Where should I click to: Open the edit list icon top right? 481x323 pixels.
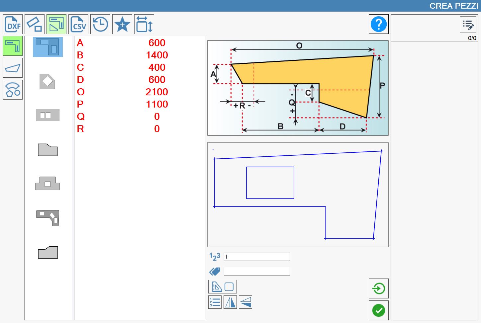pyautogui.click(x=468, y=25)
